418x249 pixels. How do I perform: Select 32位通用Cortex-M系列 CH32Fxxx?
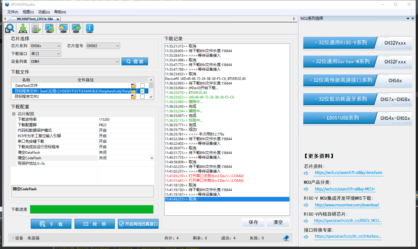coord(358,62)
